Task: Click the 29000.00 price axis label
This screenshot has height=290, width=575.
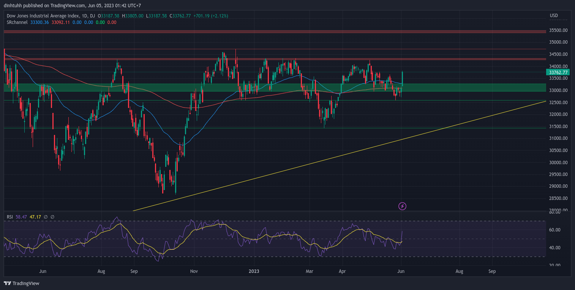Action: pos(558,186)
